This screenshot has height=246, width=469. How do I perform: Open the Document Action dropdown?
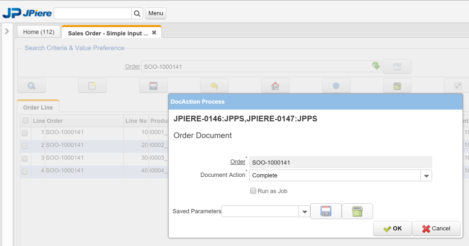pyautogui.click(x=426, y=176)
